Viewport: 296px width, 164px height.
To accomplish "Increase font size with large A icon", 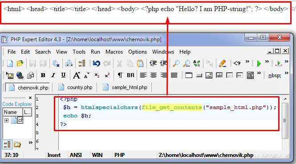I will [77, 76].
